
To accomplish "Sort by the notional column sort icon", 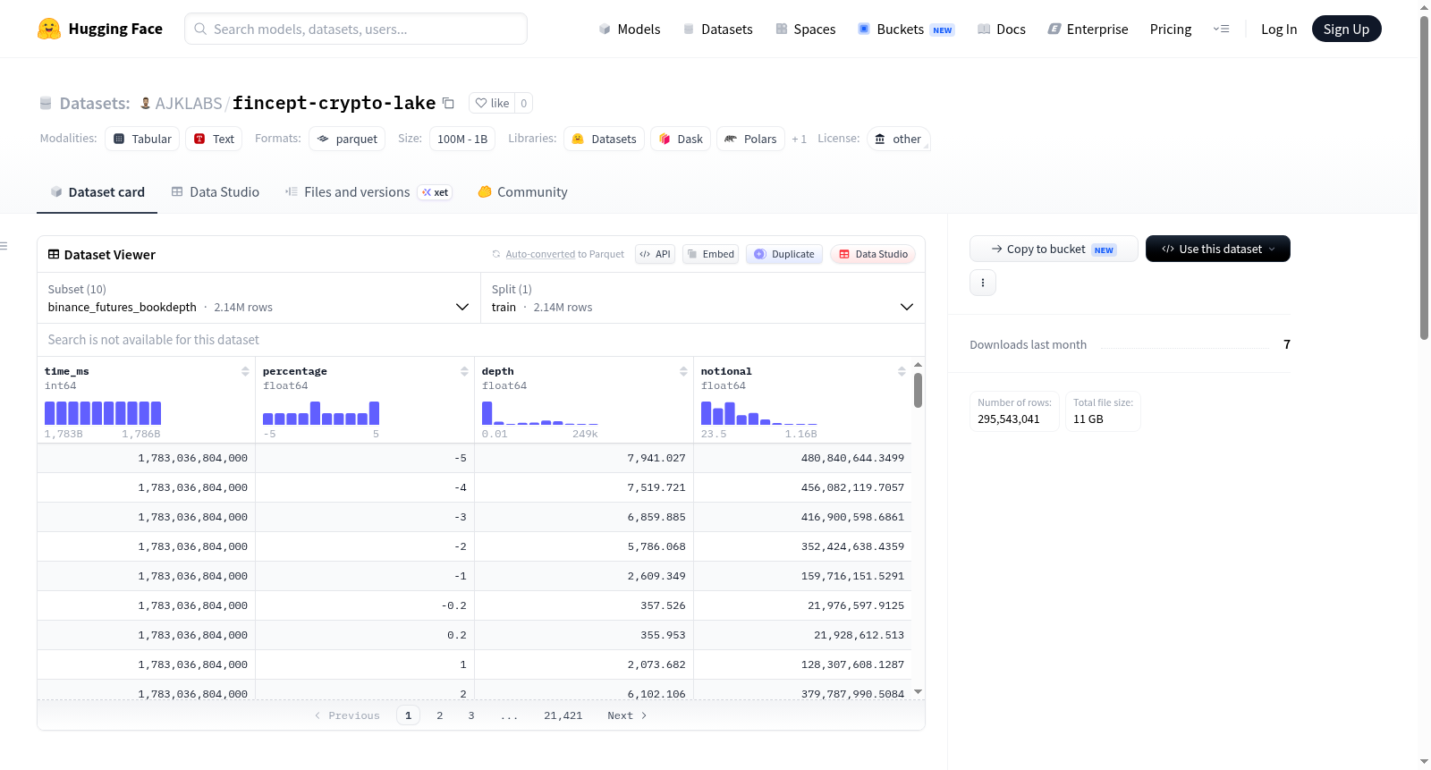I will click(902, 371).
